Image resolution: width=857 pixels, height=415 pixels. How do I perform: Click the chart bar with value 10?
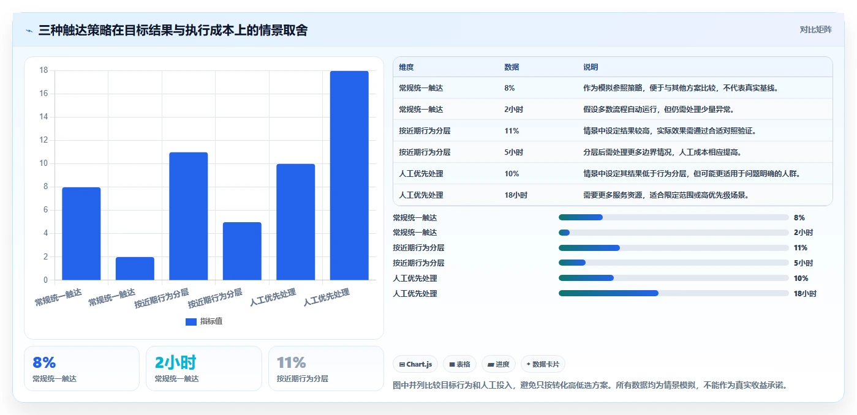point(296,222)
